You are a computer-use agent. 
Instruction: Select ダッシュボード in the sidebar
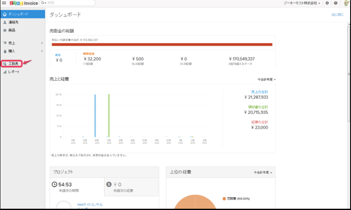click(23, 14)
